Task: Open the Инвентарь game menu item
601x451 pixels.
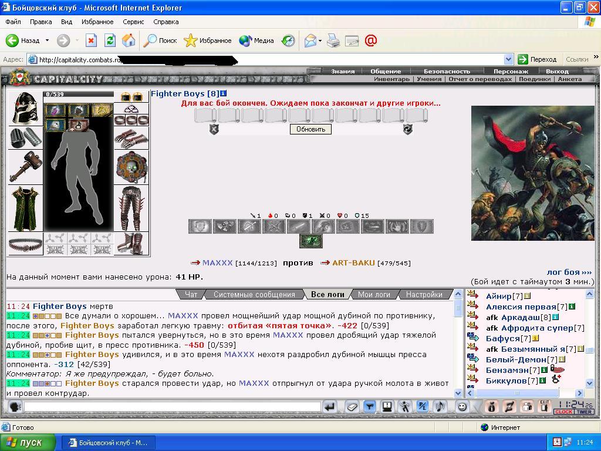Action: [x=391, y=79]
